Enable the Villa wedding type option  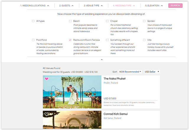(x=144, y=40)
